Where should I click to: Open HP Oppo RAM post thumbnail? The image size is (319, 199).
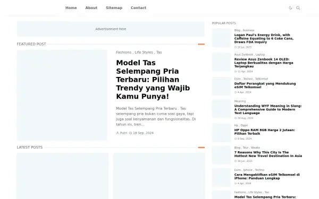click(x=221, y=133)
